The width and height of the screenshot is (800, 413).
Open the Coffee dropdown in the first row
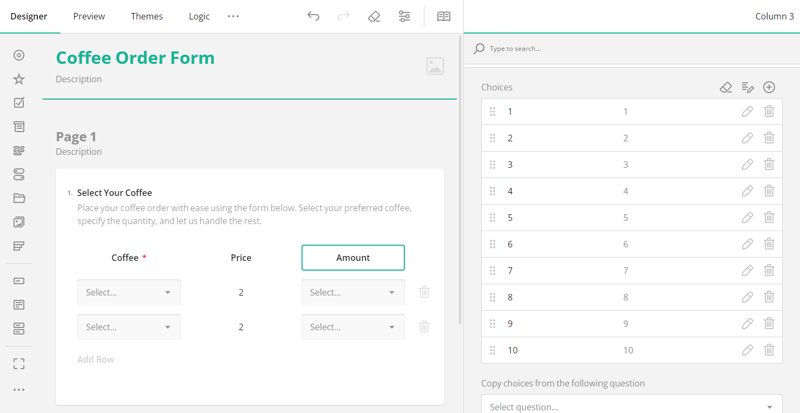click(129, 292)
